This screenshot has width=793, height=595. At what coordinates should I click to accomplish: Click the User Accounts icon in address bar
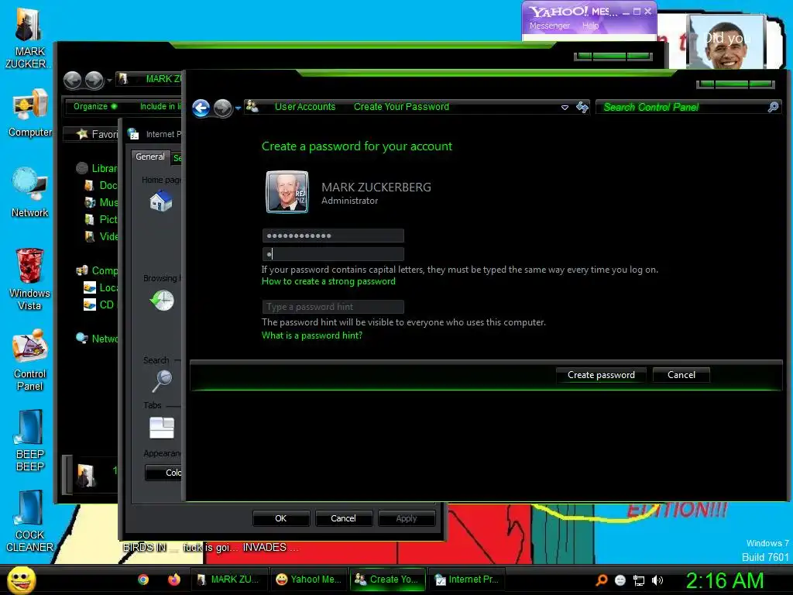pos(252,106)
